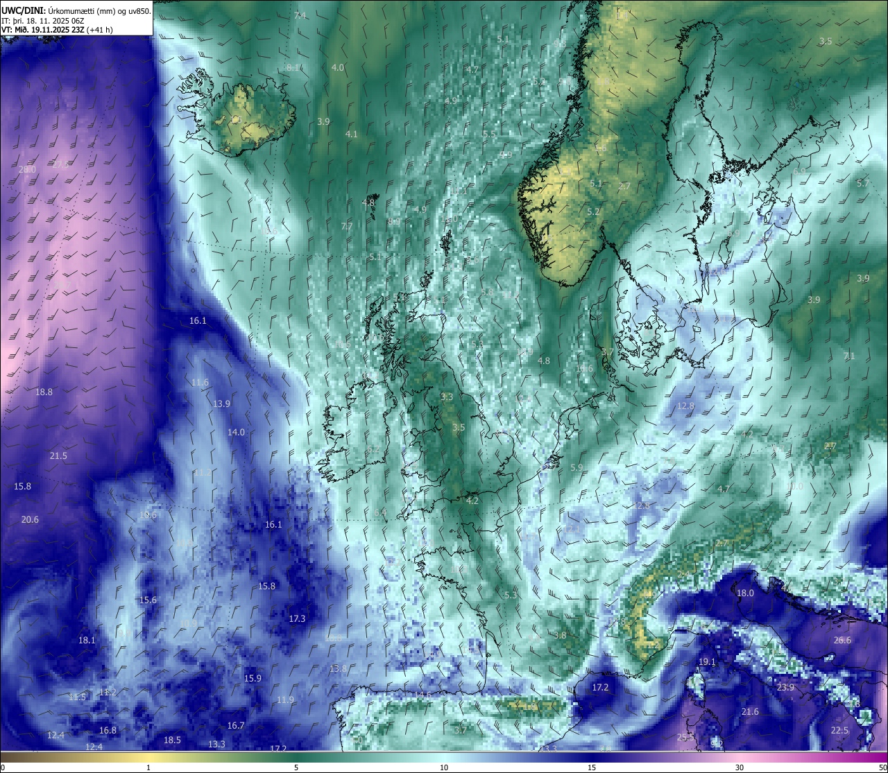Click the 6.4 value label
Viewport: 888px width, 773px height.
(380, 512)
